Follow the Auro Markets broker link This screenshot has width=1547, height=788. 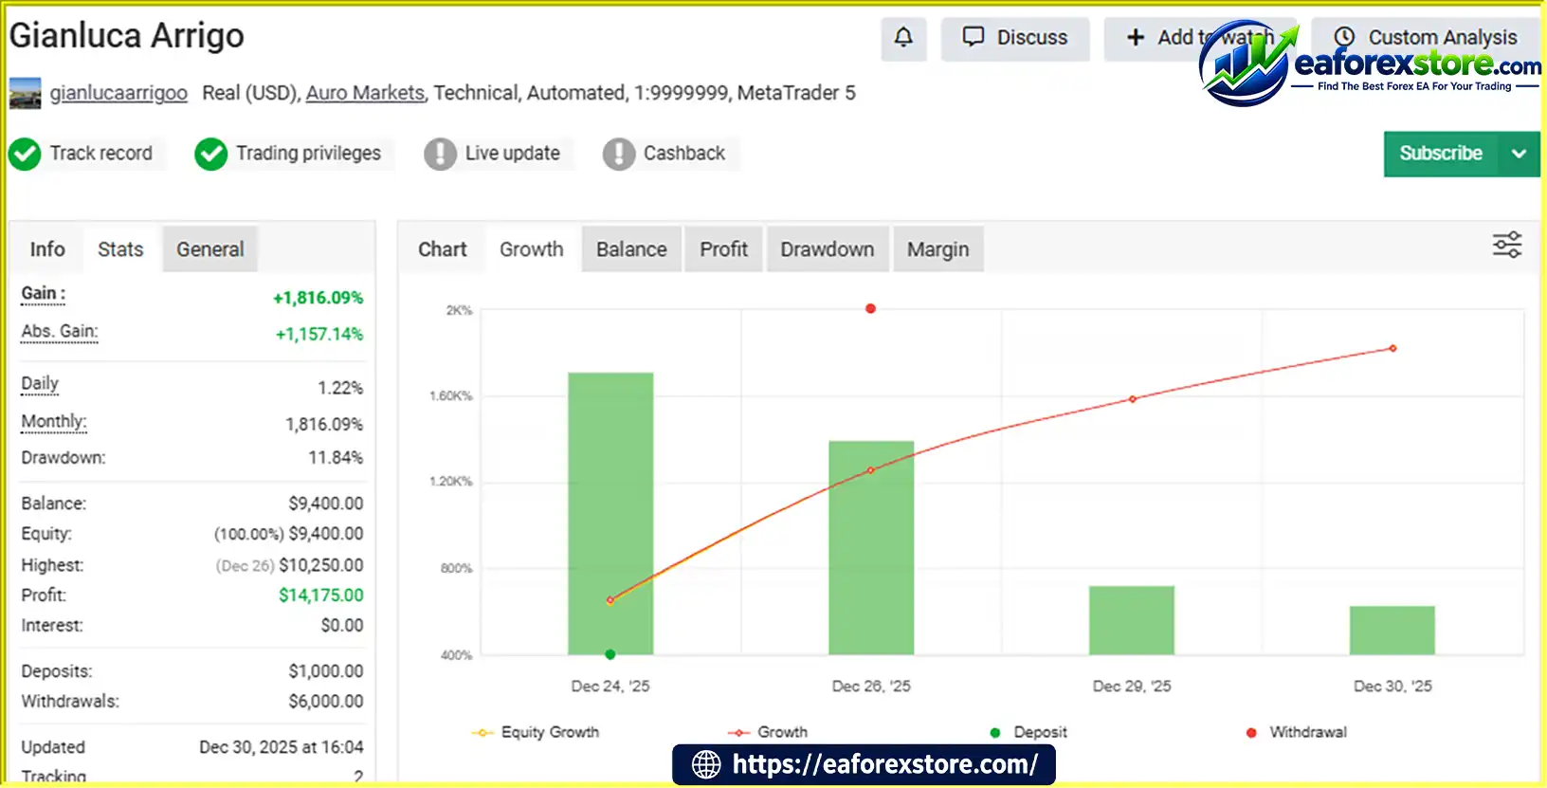tap(365, 93)
